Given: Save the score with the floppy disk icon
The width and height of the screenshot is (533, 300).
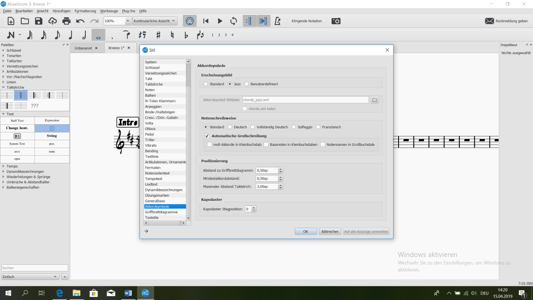Looking at the screenshot, I should point(39,21).
